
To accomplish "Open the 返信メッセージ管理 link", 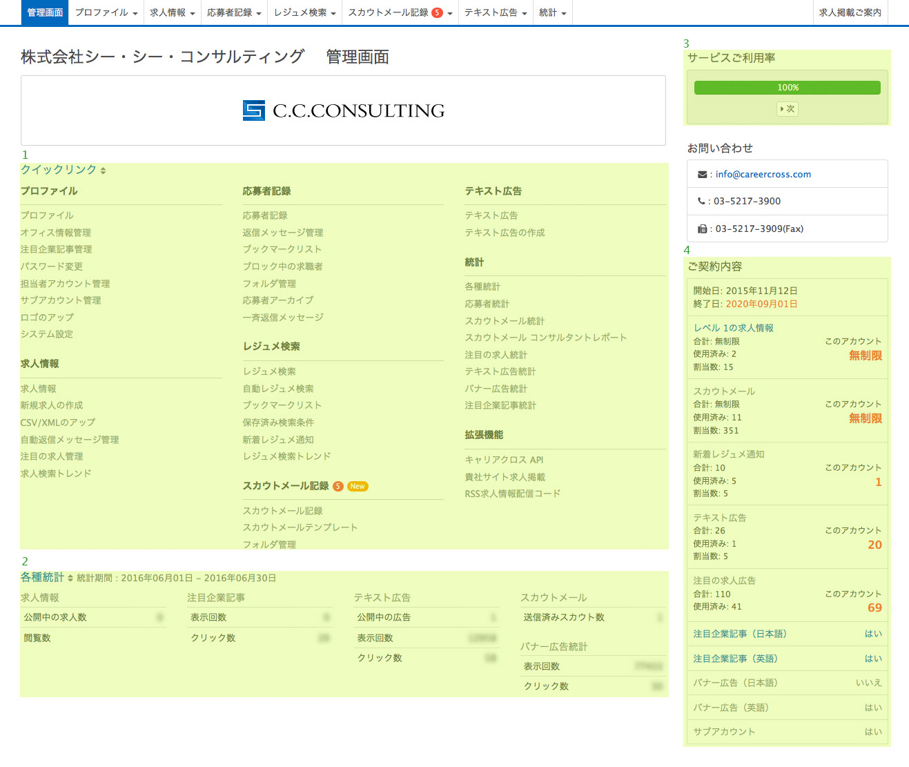I will click(283, 233).
